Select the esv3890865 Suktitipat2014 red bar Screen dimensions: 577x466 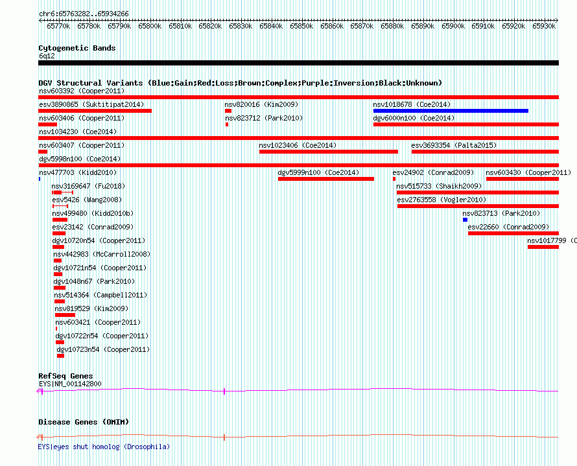tap(95, 111)
